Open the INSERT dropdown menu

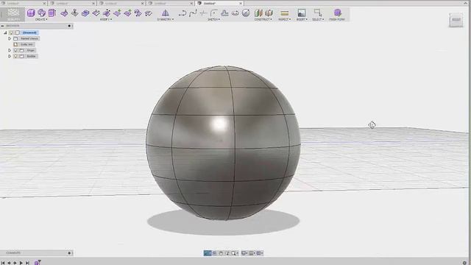click(302, 20)
